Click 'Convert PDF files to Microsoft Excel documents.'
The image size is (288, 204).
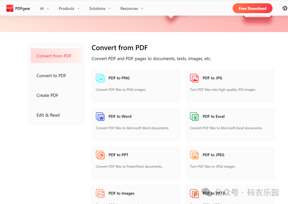(226, 128)
